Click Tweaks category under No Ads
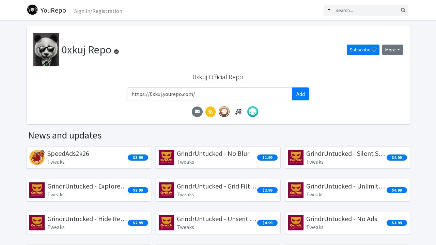This screenshot has height=245, width=436. click(315, 227)
